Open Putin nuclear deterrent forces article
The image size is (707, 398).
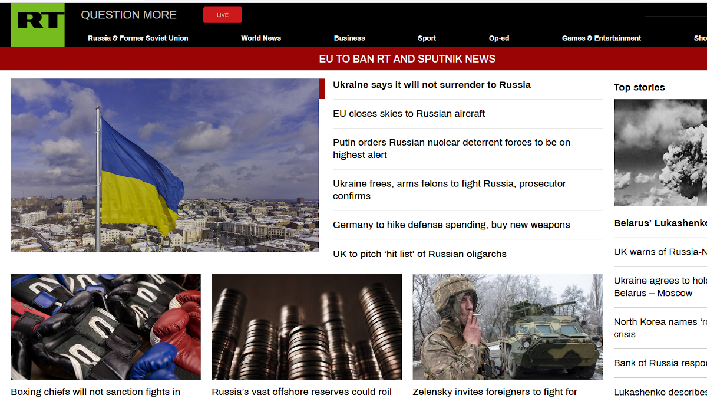pyautogui.click(x=451, y=149)
